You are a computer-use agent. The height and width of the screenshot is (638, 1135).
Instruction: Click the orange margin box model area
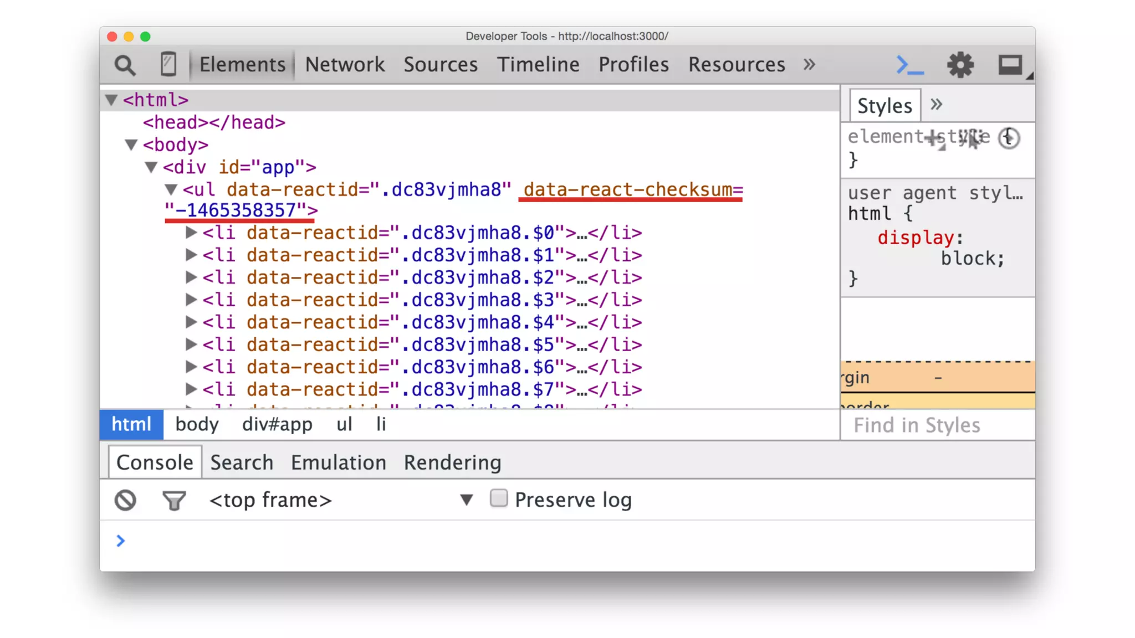tap(937, 377)
